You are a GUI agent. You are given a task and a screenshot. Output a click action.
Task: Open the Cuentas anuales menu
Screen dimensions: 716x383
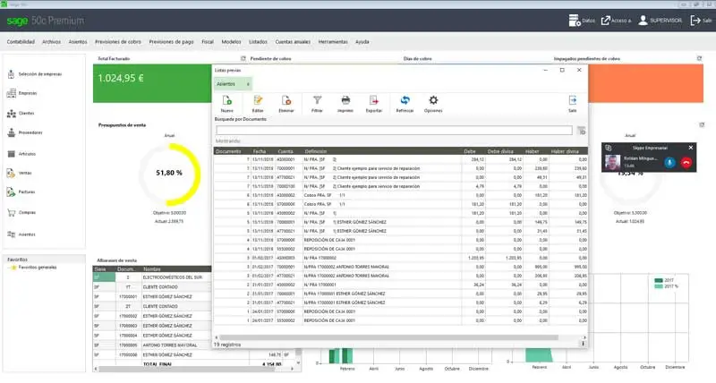pos(293,41)
